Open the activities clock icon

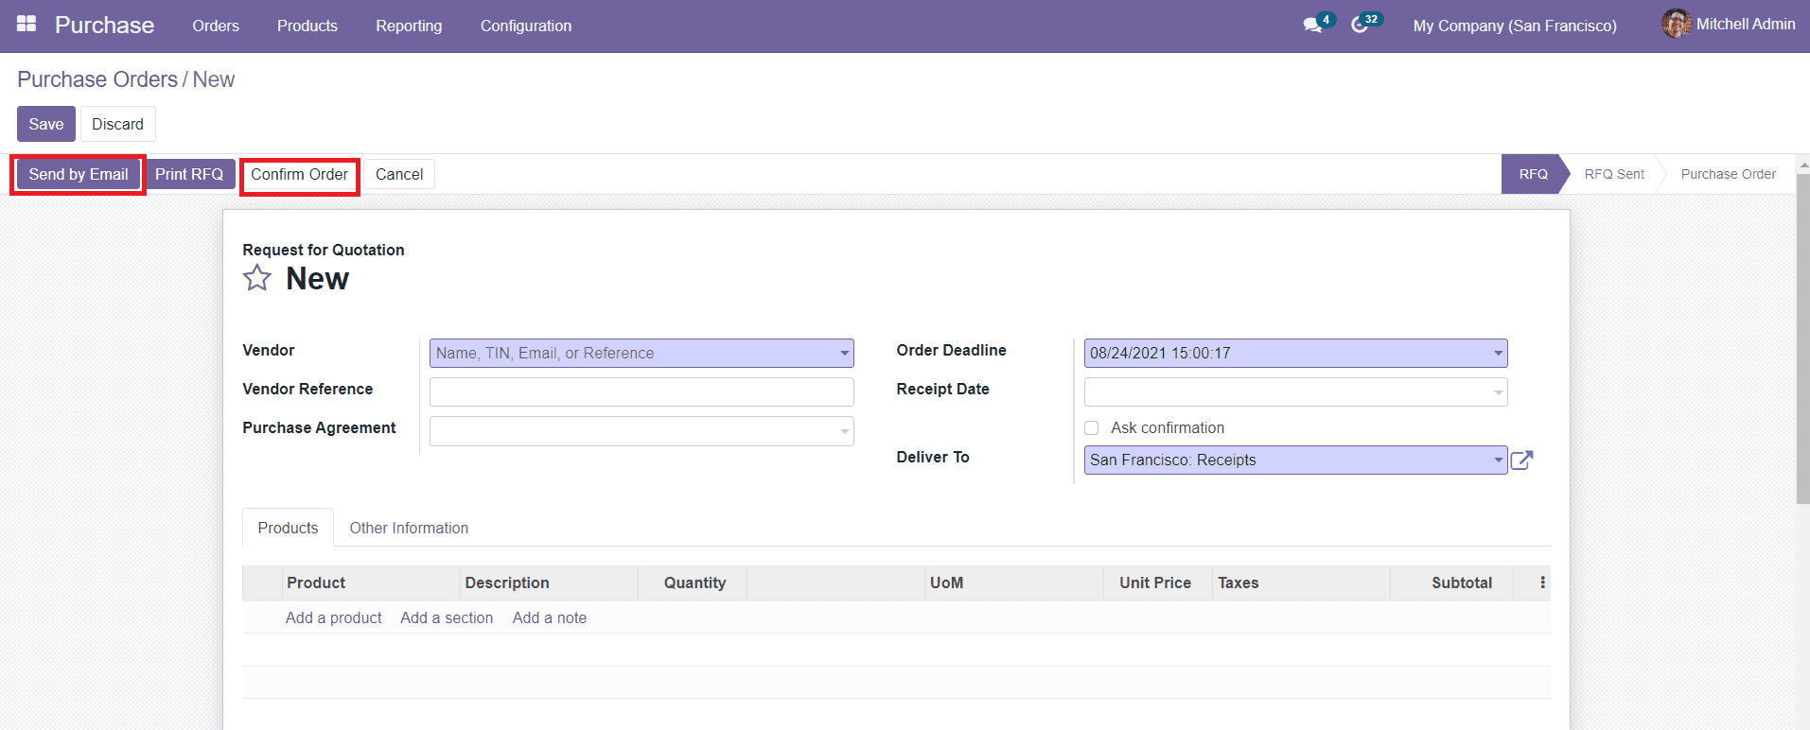pyautogui.click(x=1360, y=26)
